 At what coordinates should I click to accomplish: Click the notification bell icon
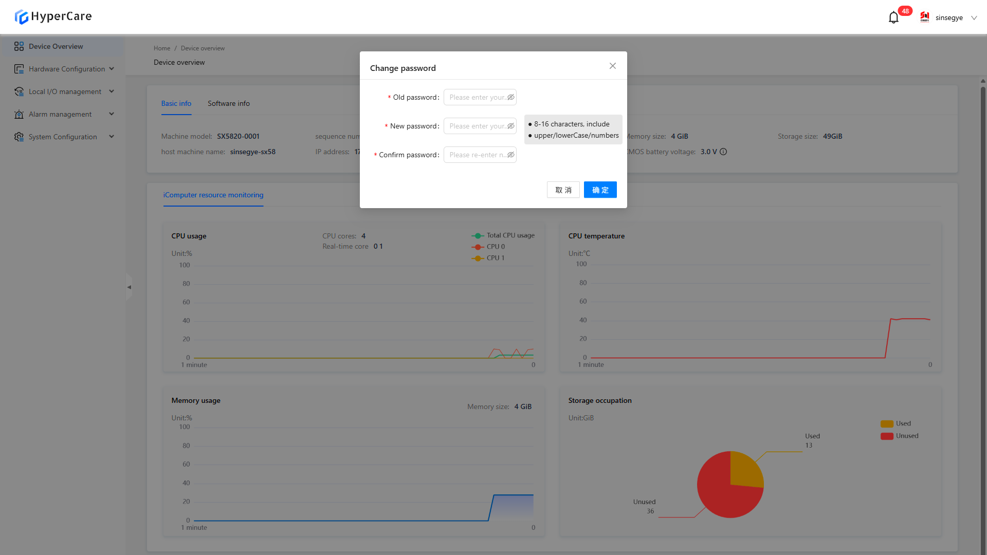[x=893, y=18]
